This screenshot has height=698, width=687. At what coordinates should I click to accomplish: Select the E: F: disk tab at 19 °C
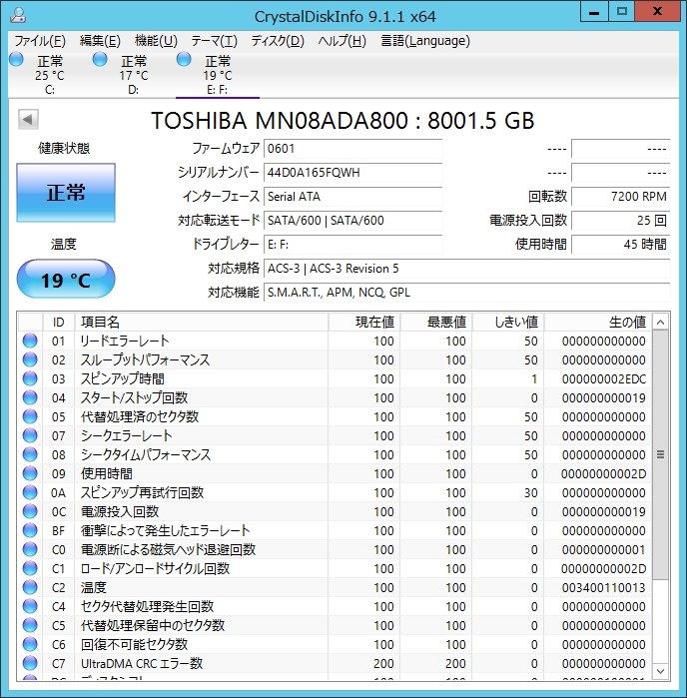tap(218, 74)
